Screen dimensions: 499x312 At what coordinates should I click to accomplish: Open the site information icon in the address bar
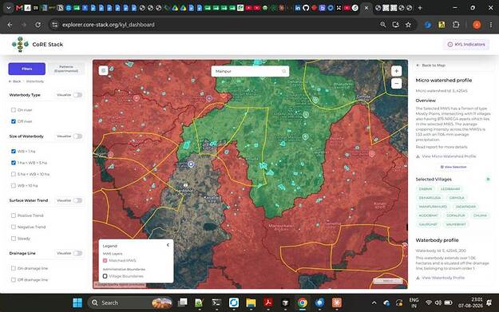tap(55, 25)
